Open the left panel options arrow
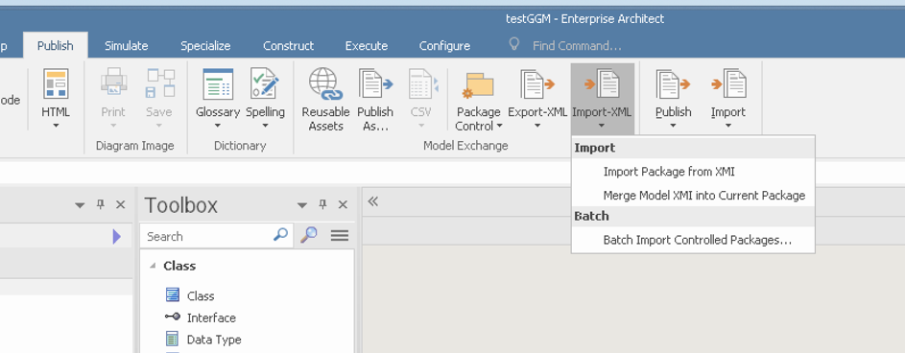 (x=80, y=205)
